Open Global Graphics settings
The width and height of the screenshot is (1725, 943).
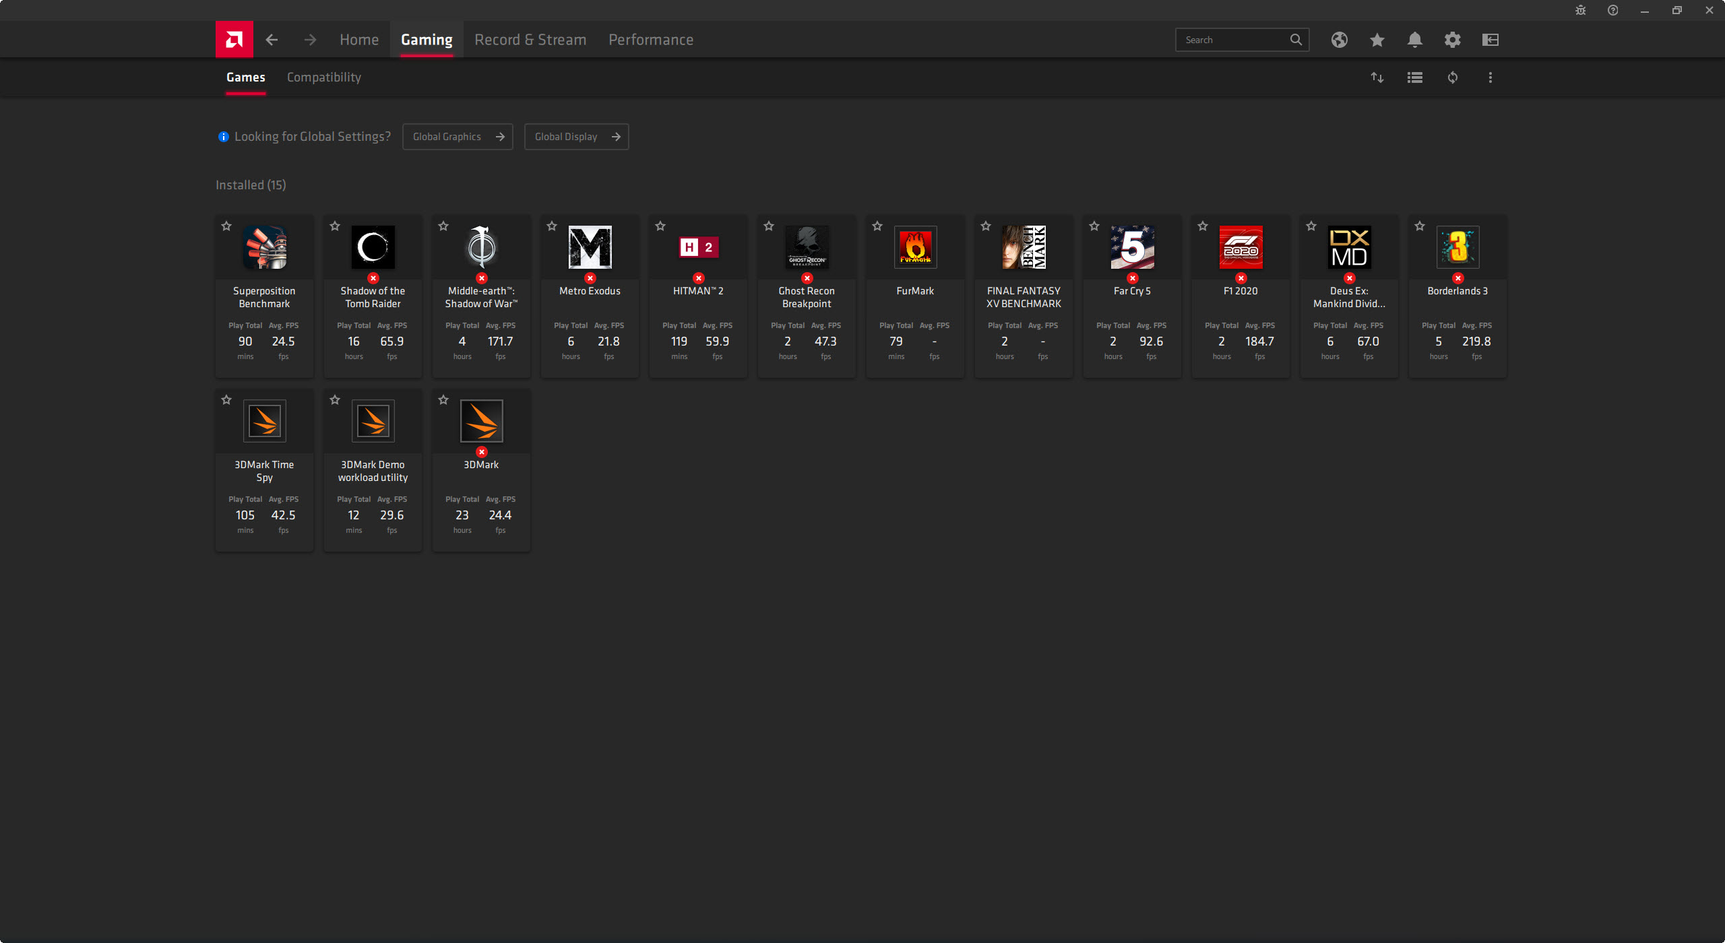click(x=458, y=137)
